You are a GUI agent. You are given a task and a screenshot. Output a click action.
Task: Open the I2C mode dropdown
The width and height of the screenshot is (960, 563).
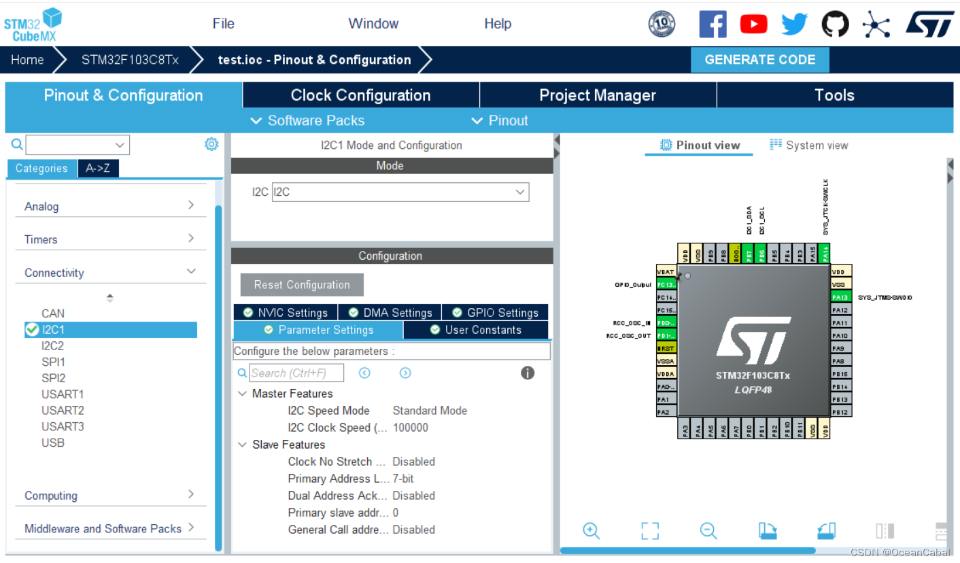[x=400, y=192]
